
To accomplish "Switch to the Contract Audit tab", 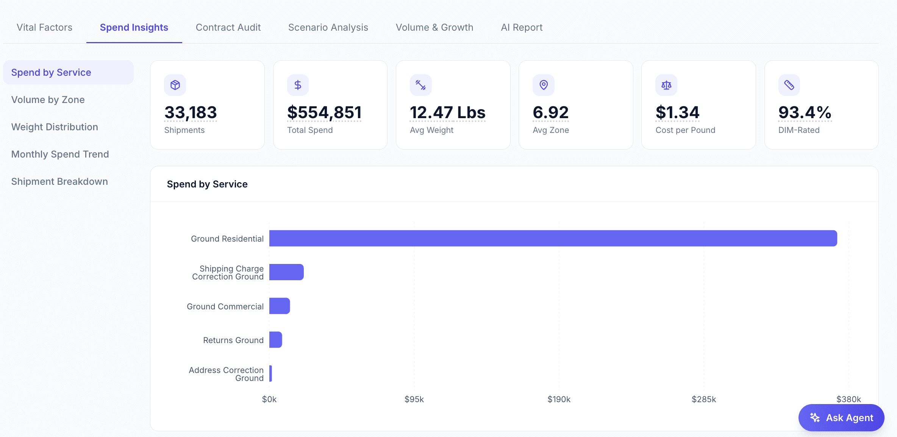I will (228, 27).
